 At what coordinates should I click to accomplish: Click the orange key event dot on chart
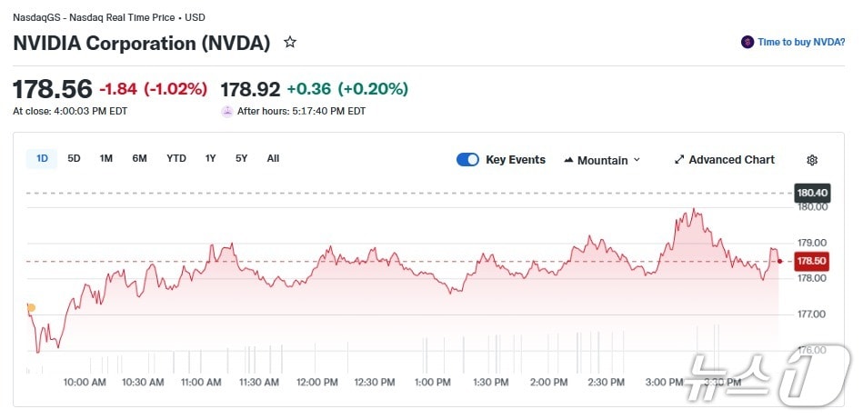click(31, 308)
